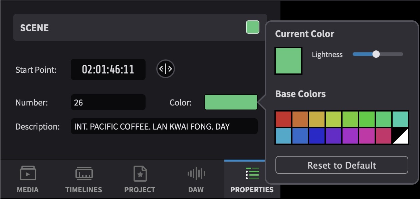Click the Current Color preview square
This screenshot has height=199, width=420.
click(x=288, y=60)
